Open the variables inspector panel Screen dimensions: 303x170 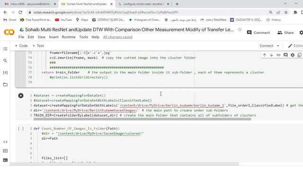(5, 72)
